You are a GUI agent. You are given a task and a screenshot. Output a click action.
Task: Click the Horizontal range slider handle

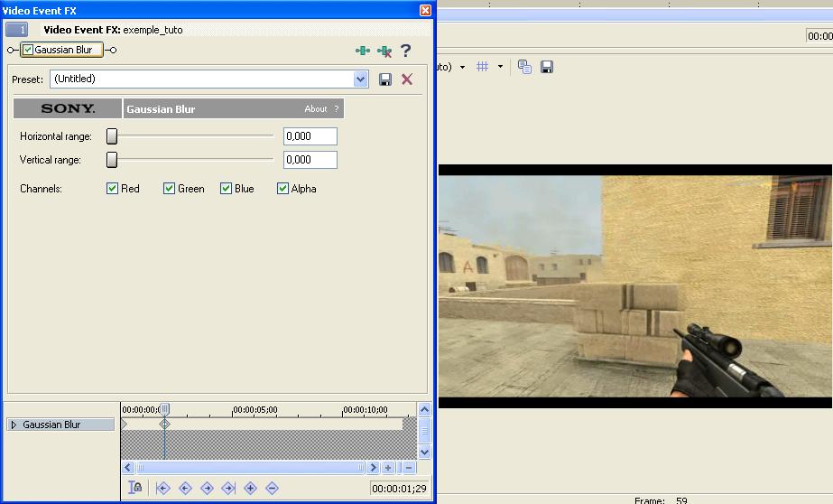[112, 136]
